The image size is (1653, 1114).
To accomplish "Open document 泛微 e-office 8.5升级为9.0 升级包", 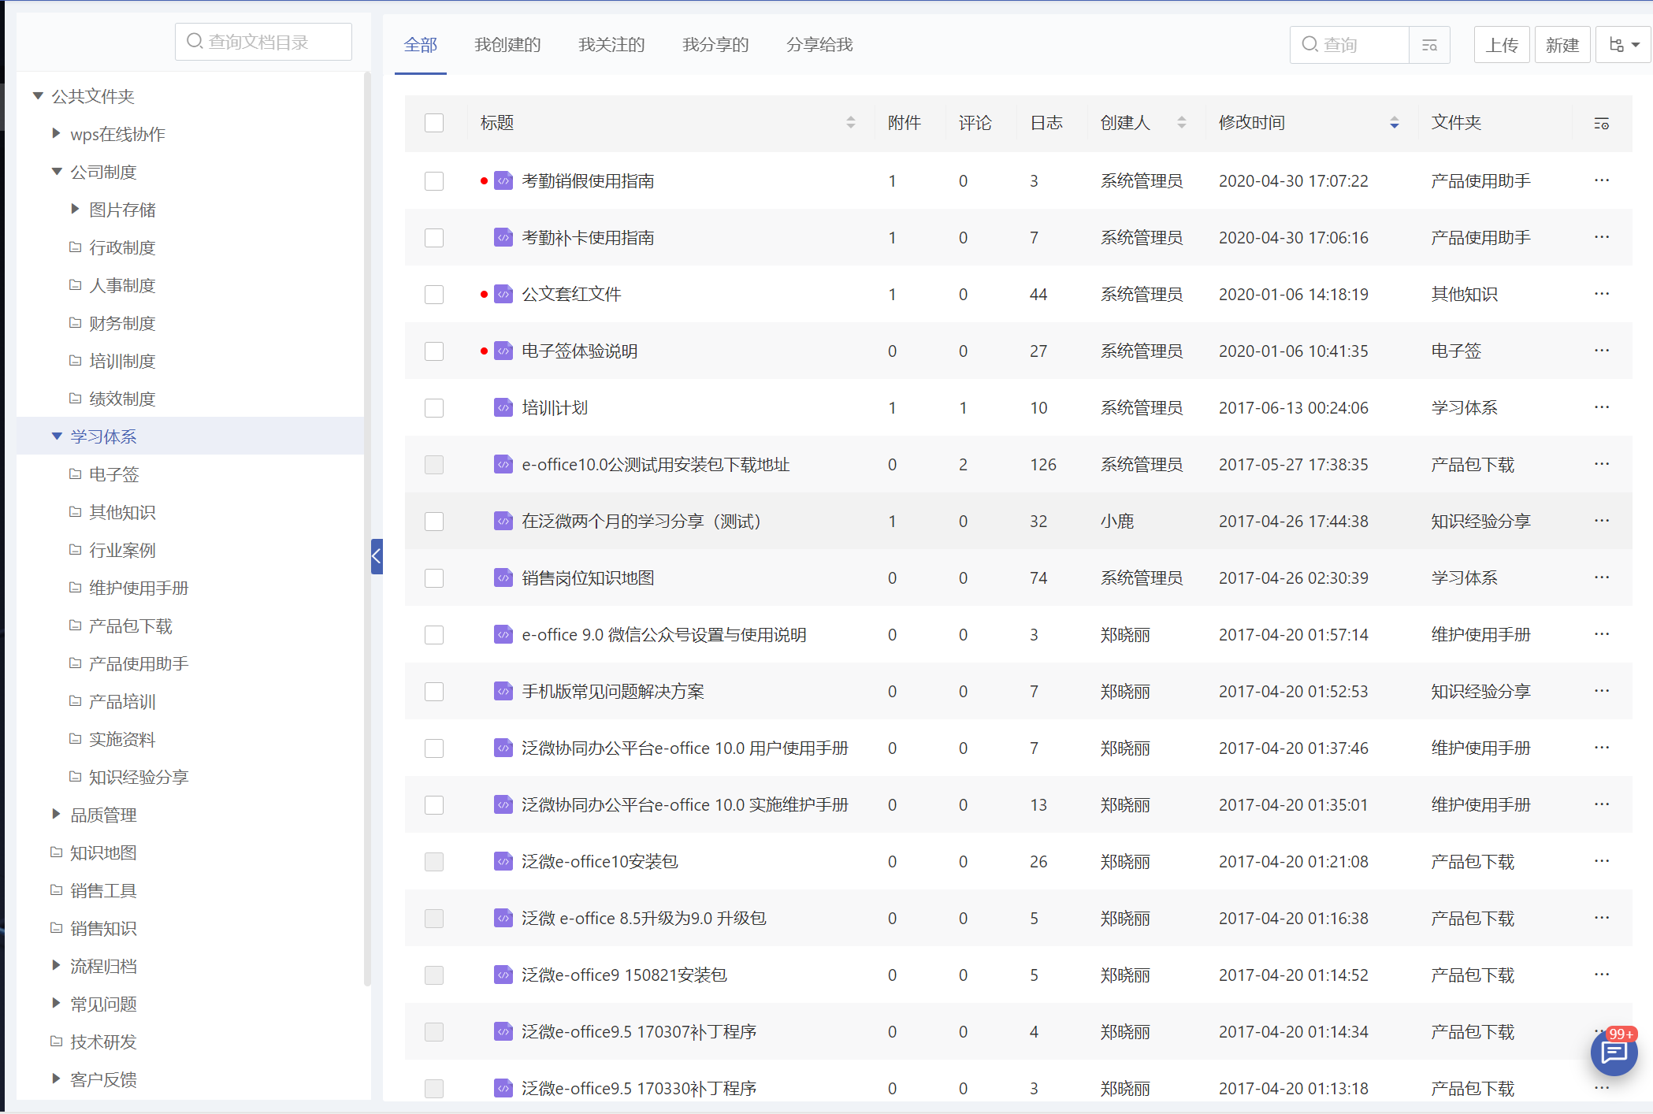I will point(644,919).
